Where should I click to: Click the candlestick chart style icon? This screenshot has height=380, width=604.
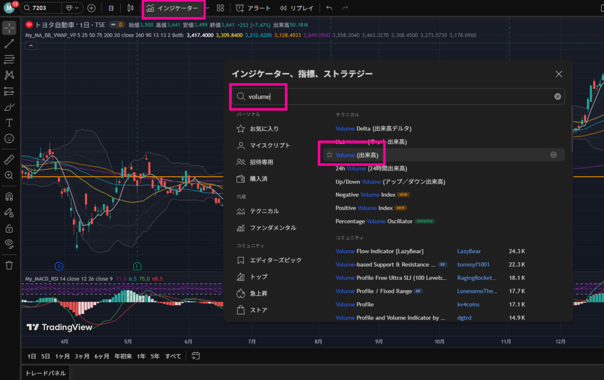tap(130, 8)
